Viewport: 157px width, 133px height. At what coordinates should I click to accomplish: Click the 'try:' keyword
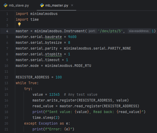tap(28, 89)
